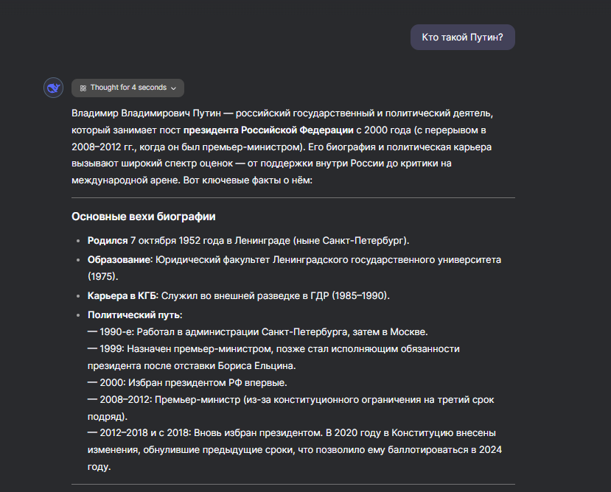611x492 pixels.
Task: Click the heading "Основные вехи биографии"
Action: coord(143,217)
